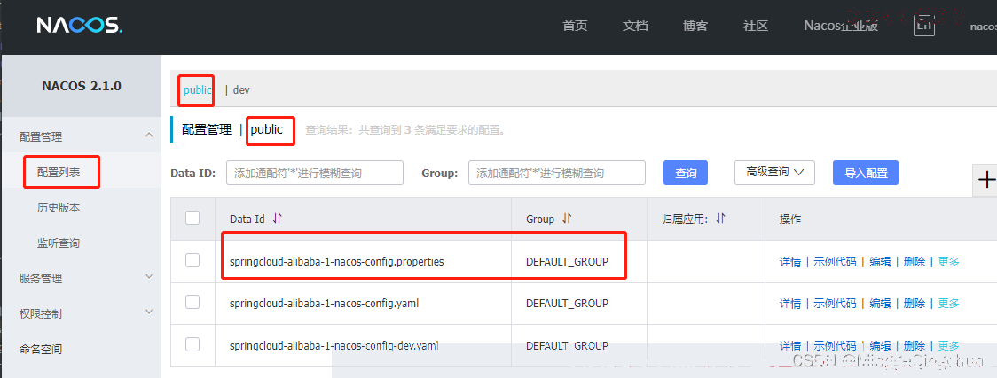Open 示例代码 for nacos-config.yaml row
Viewport: 997px width, 378px height.
835,303
